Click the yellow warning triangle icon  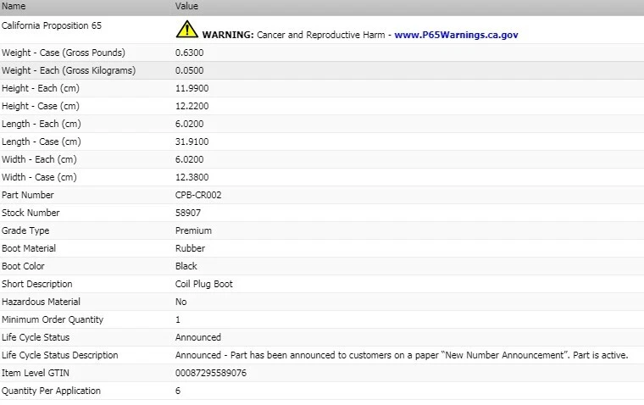187,29
